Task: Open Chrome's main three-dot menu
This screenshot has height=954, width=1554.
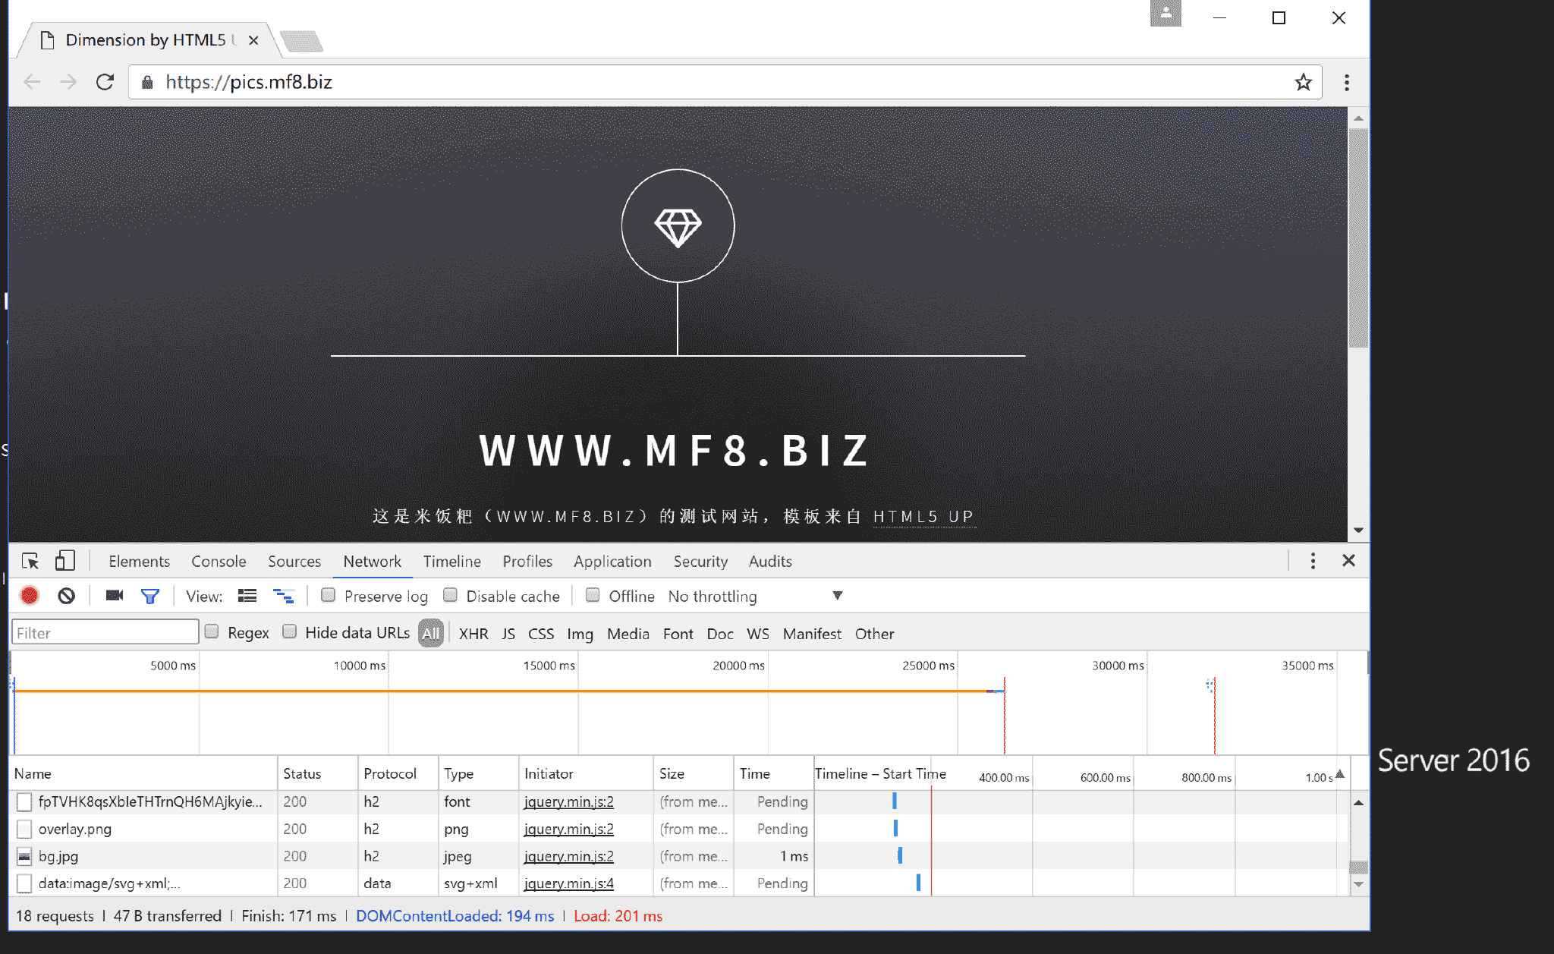Action: 1347,82
